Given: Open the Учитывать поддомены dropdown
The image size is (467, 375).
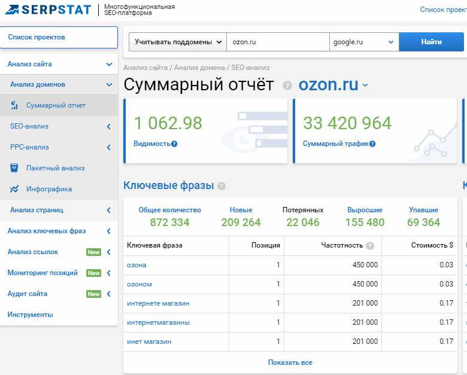Looking at the screenshot, I should point(178,42).
